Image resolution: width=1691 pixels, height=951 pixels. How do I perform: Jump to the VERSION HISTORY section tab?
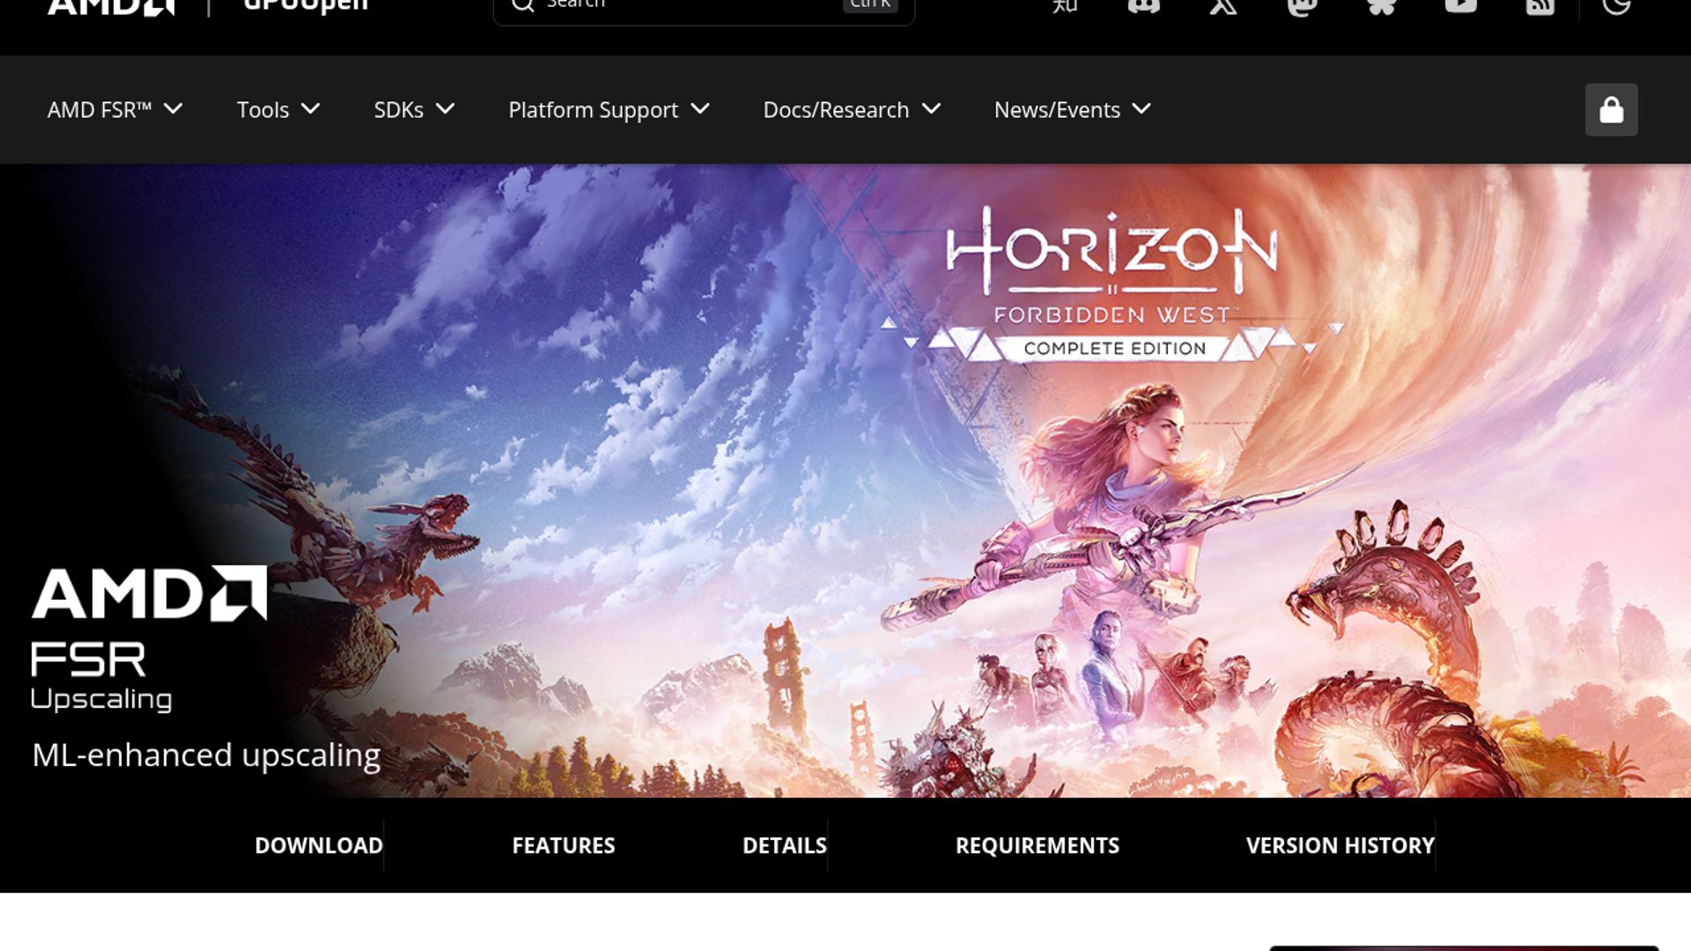coord(1340,845)
